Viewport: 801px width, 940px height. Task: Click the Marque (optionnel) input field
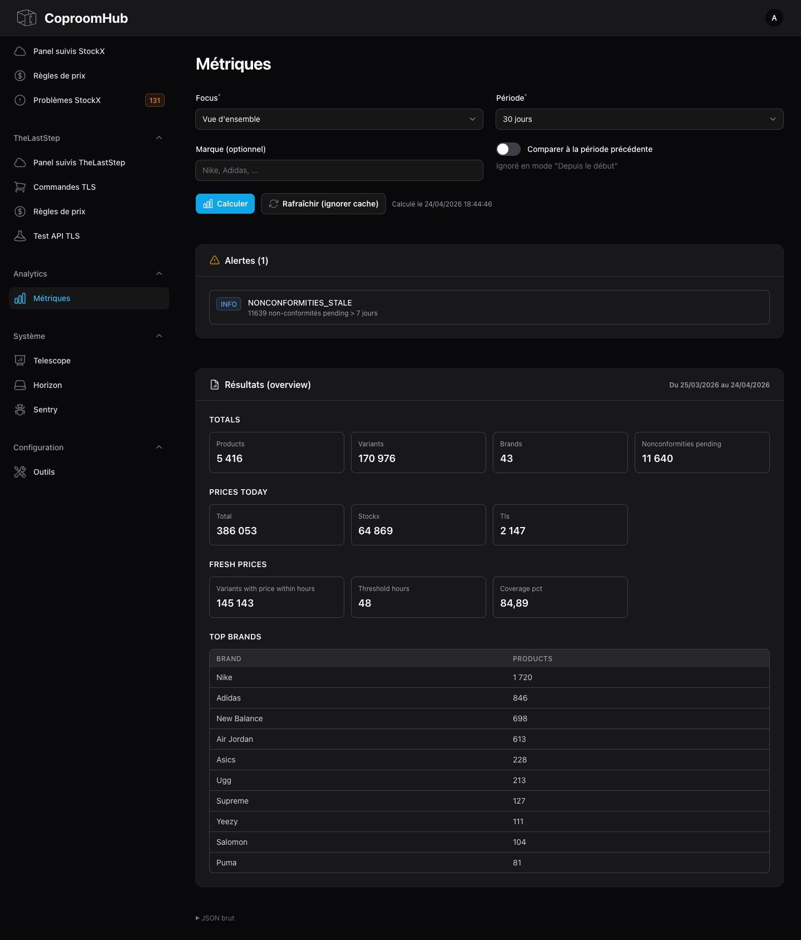click(339, 170)
